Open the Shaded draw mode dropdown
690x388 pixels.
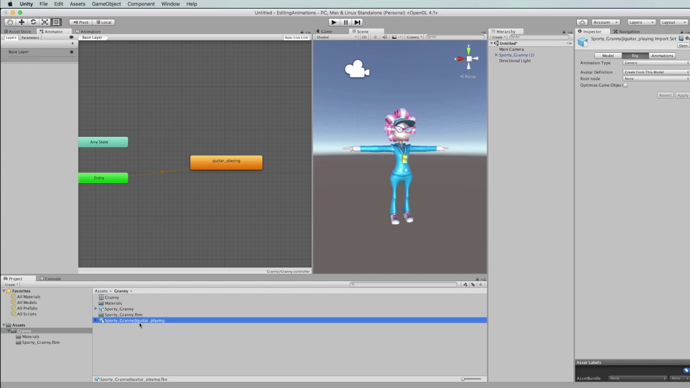[337, 37]
